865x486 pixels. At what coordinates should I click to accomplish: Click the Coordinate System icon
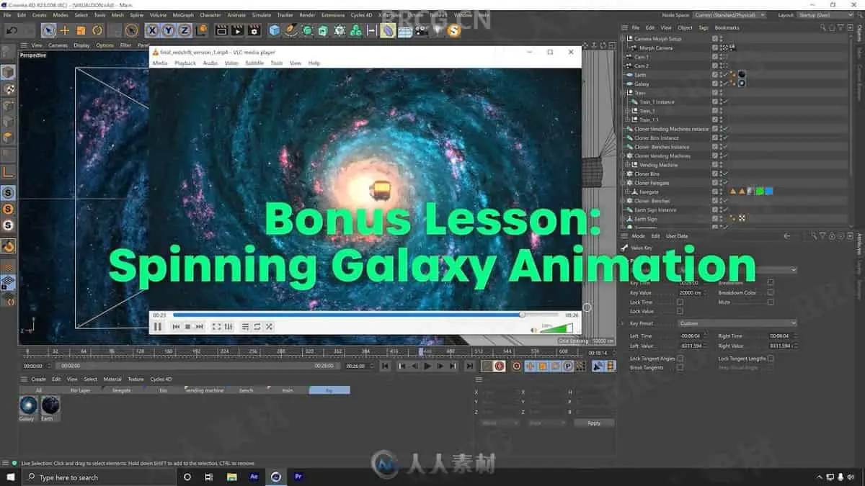202,30
